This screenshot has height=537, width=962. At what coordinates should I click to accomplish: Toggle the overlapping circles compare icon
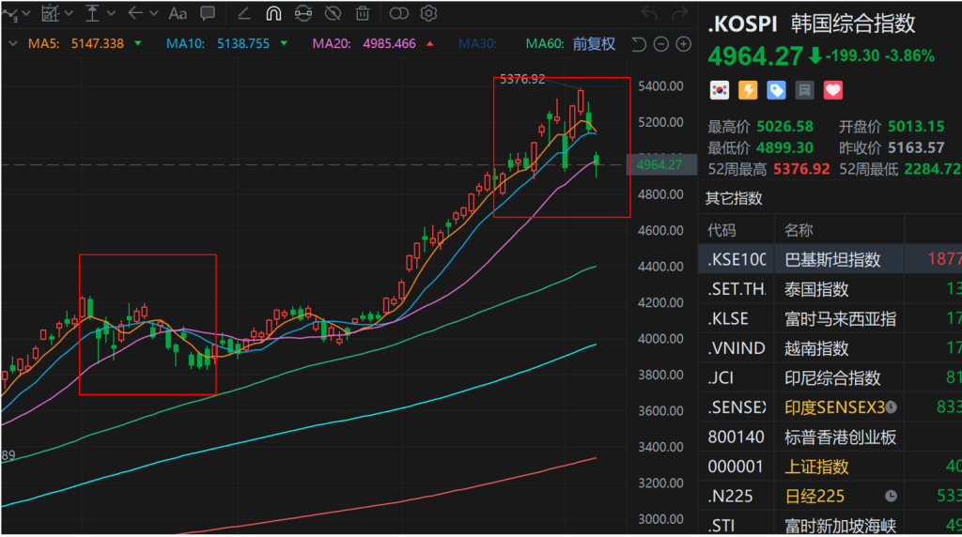[399, 13]
